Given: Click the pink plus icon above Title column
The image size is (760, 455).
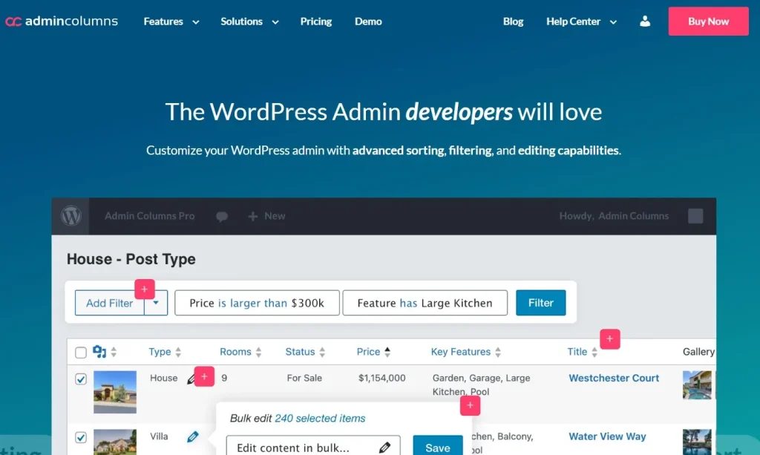Looking at the screenshot, I should [x=609, y=338].
